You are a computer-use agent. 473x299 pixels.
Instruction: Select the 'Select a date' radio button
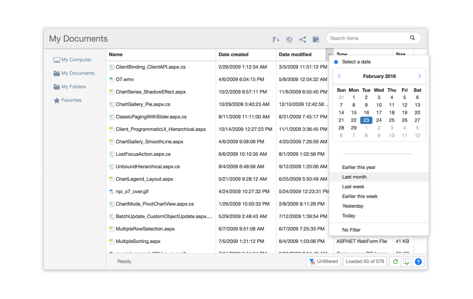pyautogui.click(x=336, y=62)
